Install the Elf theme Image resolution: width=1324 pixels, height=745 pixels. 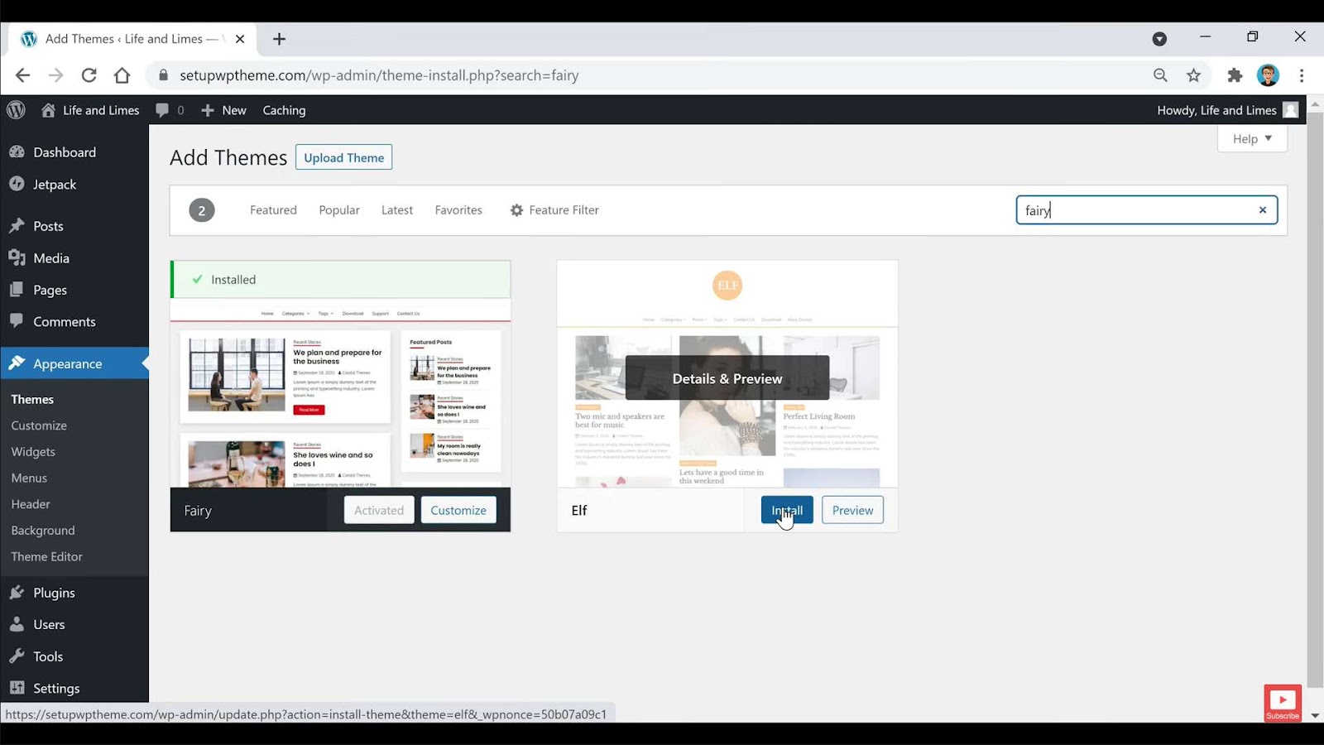coord(785,510)
